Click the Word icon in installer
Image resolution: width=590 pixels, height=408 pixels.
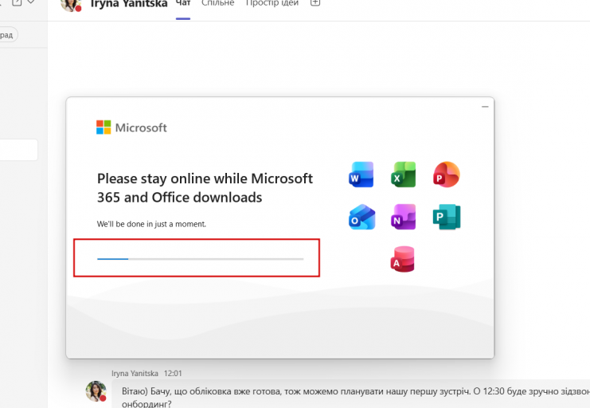click(x=361, y=175)
